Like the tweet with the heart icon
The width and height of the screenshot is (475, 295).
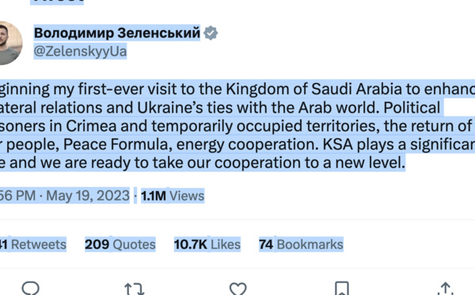coord(237,289)
